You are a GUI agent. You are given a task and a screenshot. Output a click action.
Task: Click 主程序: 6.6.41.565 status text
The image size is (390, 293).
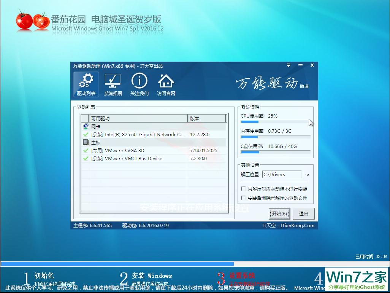(92, 226)
